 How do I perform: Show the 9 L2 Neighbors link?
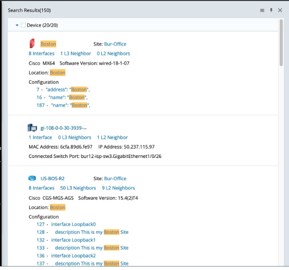tap(118, 188)
